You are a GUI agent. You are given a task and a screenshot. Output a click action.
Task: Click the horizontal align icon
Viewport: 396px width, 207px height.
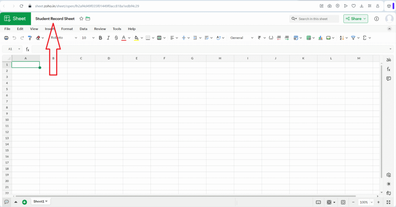(x=172, y=38)
